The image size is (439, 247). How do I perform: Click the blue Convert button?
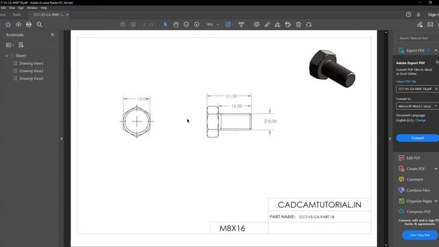click(x=418, y=138)
